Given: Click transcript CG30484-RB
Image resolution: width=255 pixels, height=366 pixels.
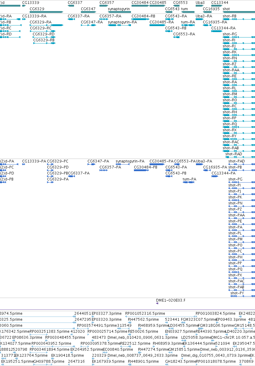Looking at the screenshot, I should tap(143, 16).
